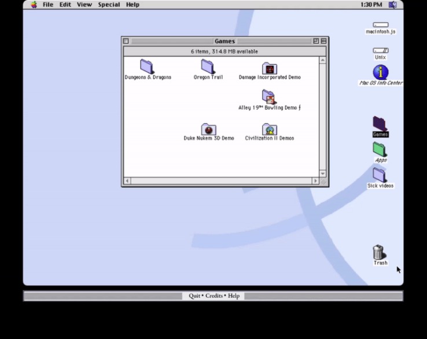Click the Duke Nukem 3D Demo label text
The height and width of the screenshot is (339, 427).
209,138
